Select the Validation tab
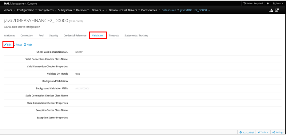The image size is (286, 135). click(x=97, y=36)
